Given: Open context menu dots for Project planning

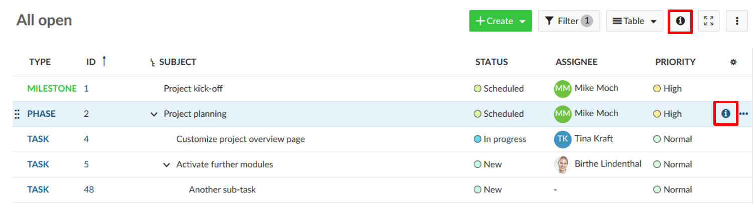Looking at the screenshot, I should click(743, 114).
